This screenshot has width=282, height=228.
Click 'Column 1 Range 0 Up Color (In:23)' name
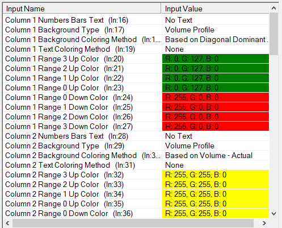point(64,88)
